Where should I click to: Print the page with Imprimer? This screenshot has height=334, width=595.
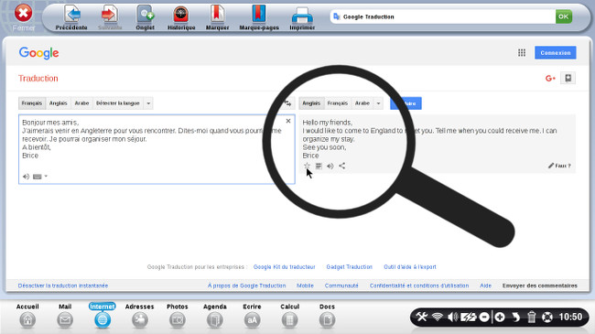(x=302, y=17)
